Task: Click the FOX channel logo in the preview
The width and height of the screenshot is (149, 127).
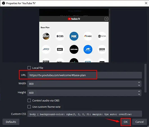Action: pos(74,36)
